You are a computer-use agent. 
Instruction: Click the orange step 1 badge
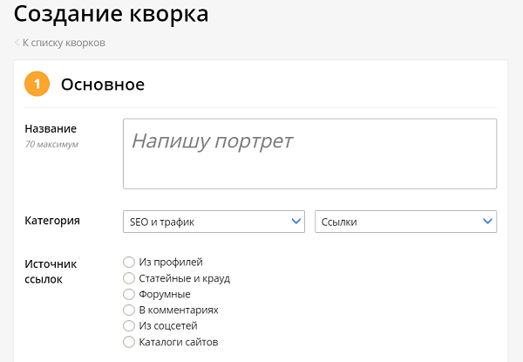(x=37, y=85)
